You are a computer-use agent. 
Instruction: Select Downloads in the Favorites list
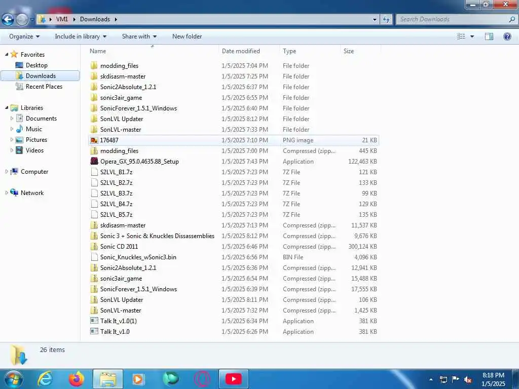(41, 76)
